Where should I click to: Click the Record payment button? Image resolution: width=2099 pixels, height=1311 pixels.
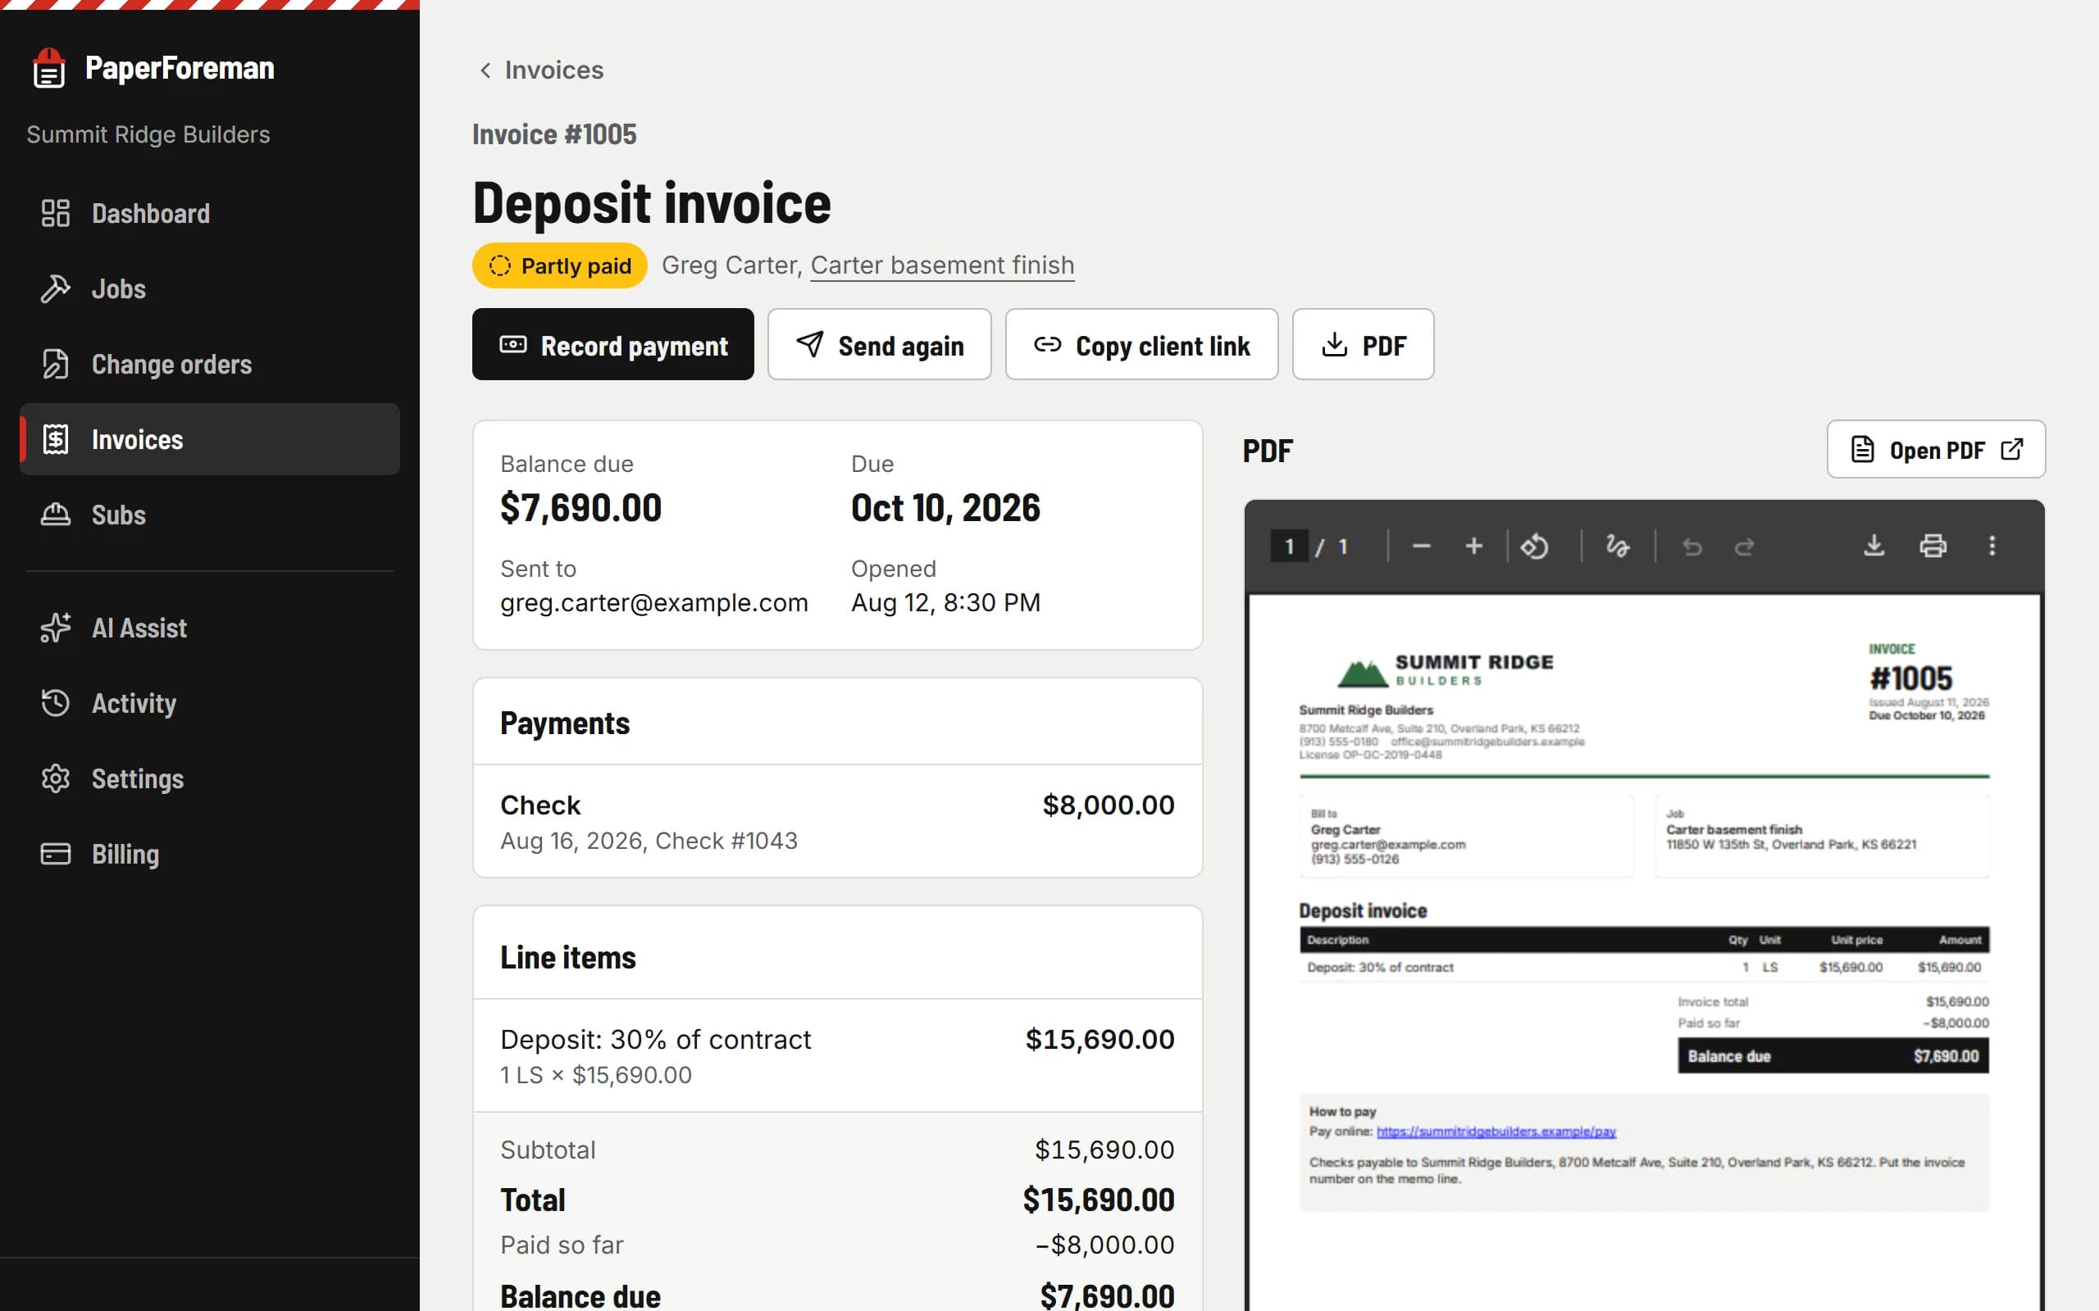(x=613, y=344)
